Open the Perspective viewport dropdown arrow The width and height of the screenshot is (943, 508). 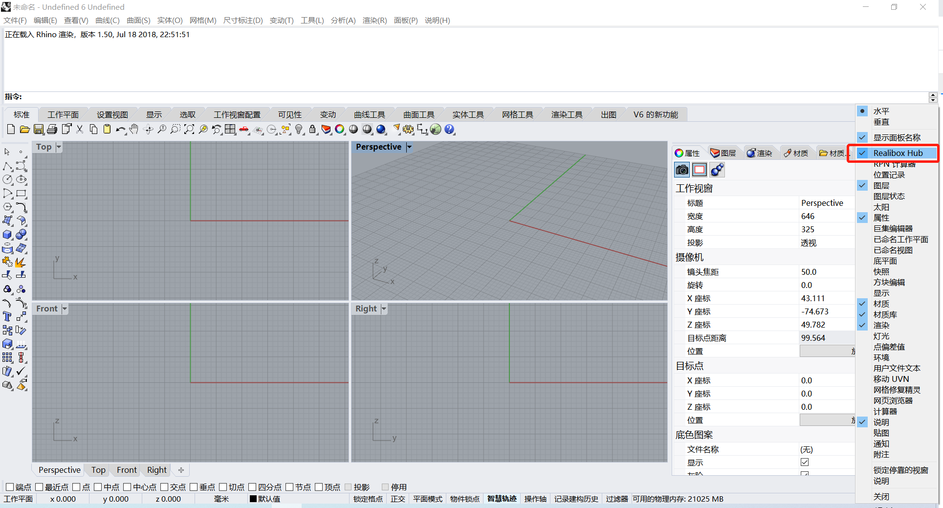coord(409,147)
